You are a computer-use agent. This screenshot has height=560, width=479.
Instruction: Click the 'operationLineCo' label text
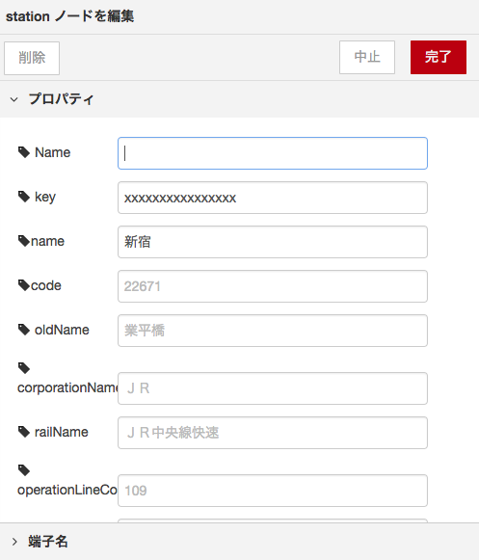67,490
